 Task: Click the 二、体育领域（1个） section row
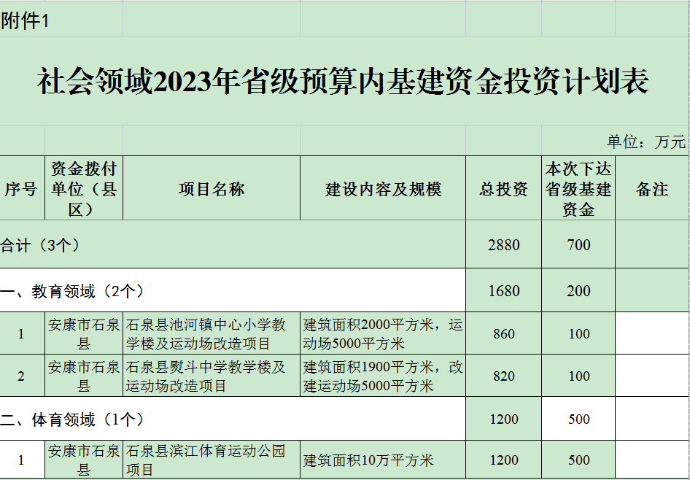[x=233, y=419]
